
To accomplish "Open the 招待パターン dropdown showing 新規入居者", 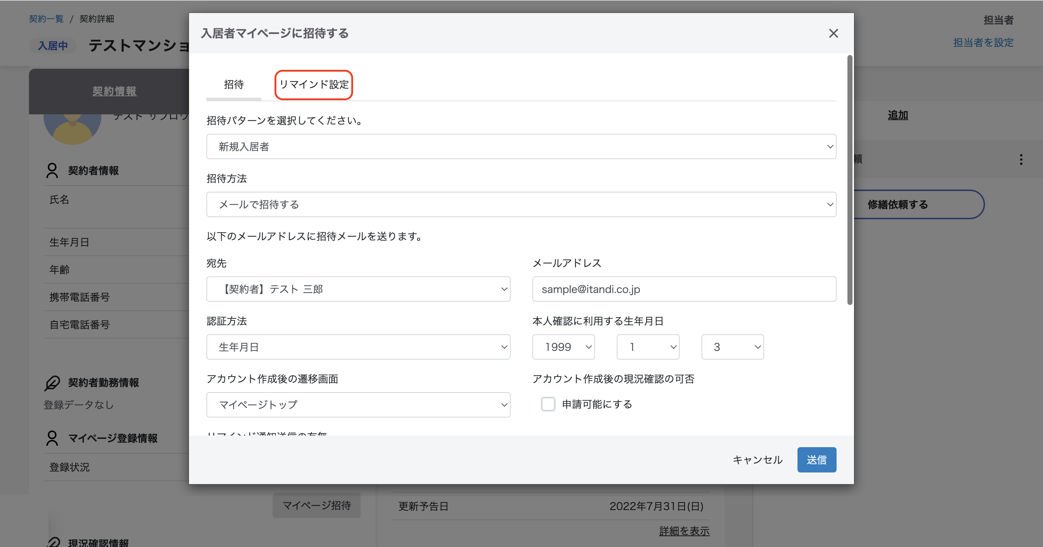I will pos(521,147).
